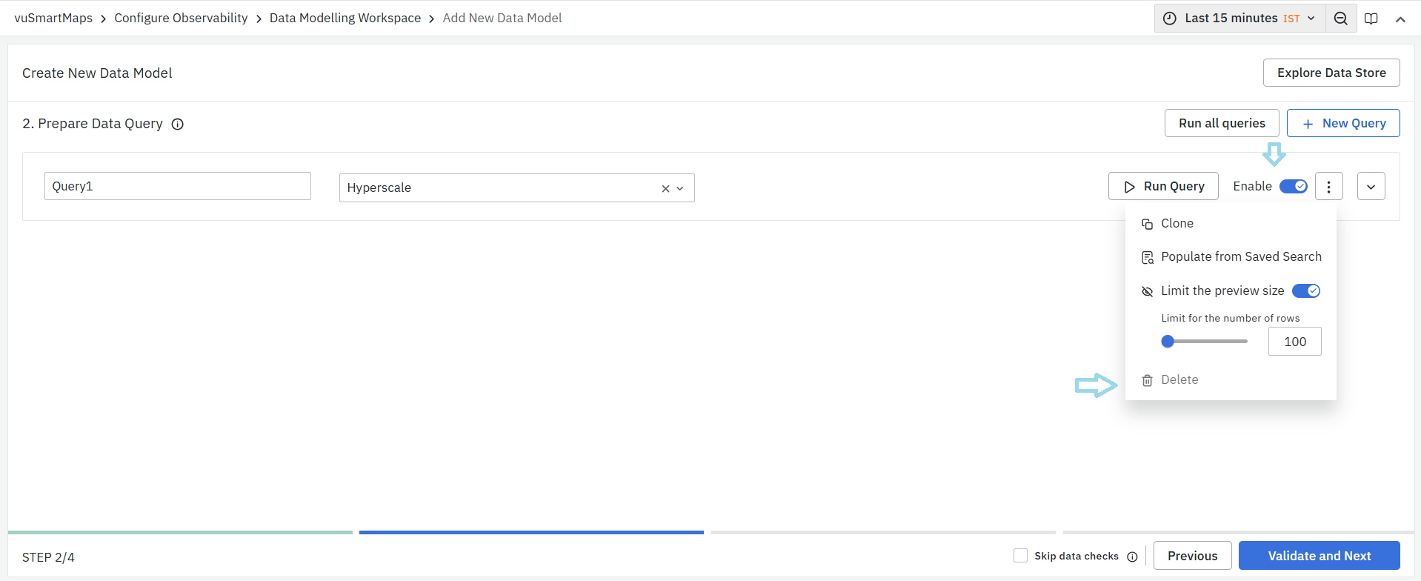Screen dimensions: 1421x581
Task: Click the Validate and Next button
Action: pos(1319,556)
